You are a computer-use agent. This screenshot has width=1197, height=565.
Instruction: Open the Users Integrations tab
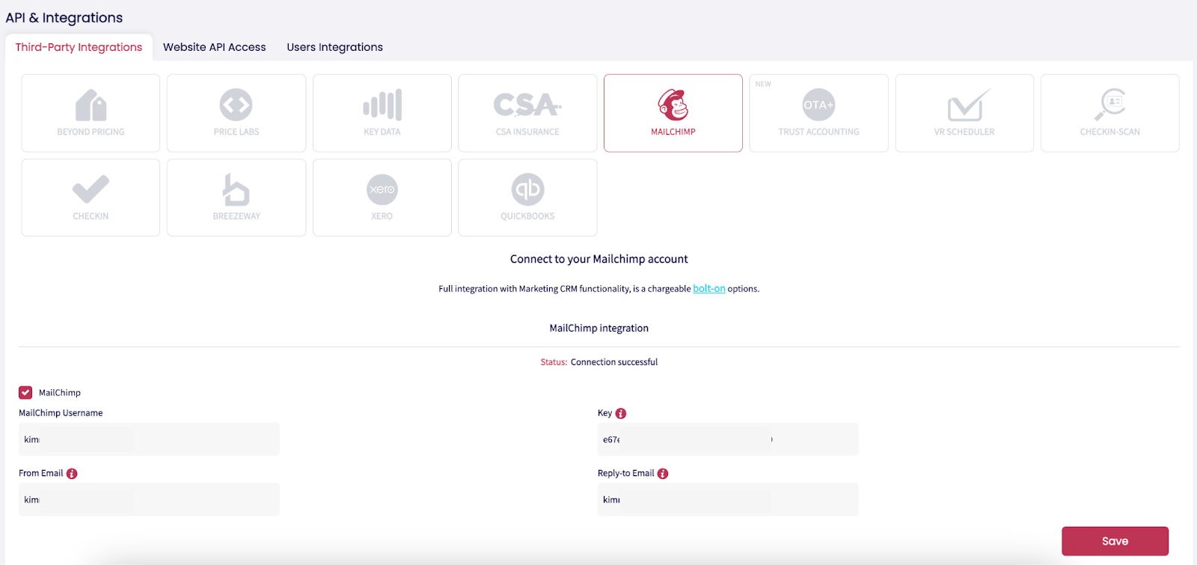(x=334, y=47)
